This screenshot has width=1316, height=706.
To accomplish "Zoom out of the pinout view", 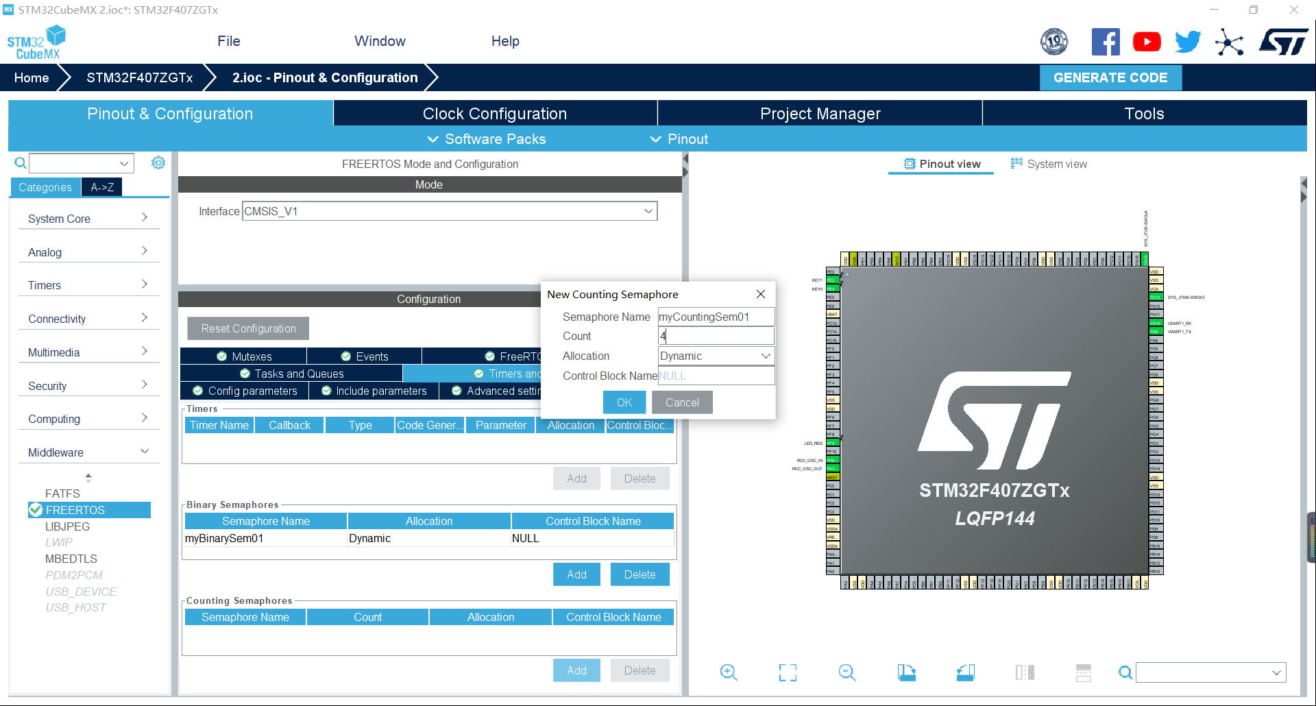I will click(x=846, y=672).
